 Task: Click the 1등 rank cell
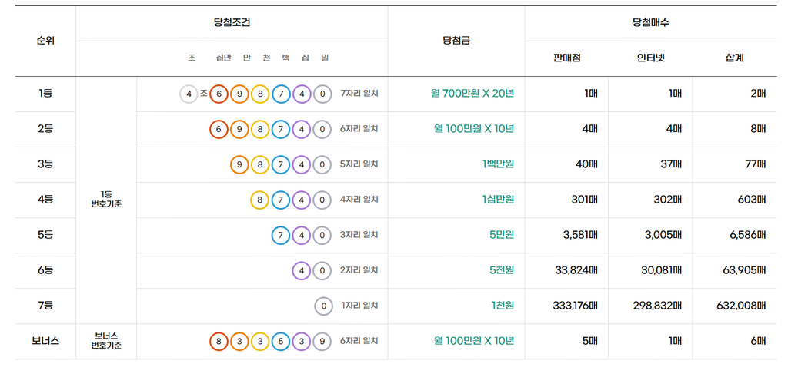tap(45, 94)
